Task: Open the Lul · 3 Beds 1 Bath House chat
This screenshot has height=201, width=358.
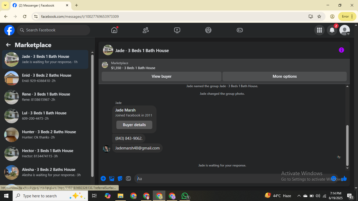Action: coord(45,116)
